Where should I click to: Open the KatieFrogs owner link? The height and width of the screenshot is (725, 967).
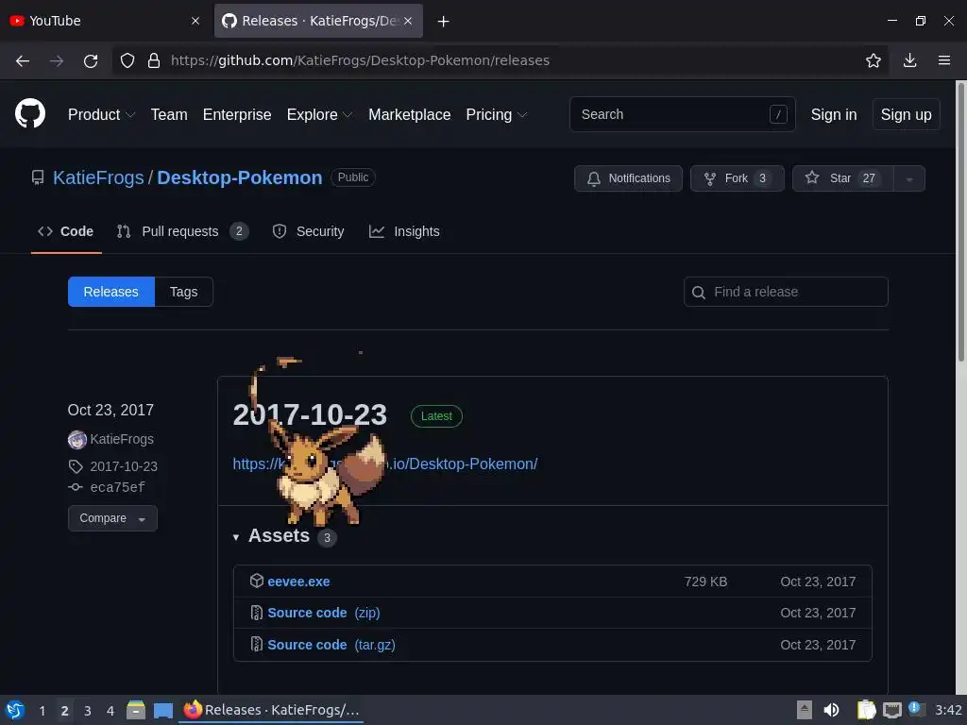[98, 177]
